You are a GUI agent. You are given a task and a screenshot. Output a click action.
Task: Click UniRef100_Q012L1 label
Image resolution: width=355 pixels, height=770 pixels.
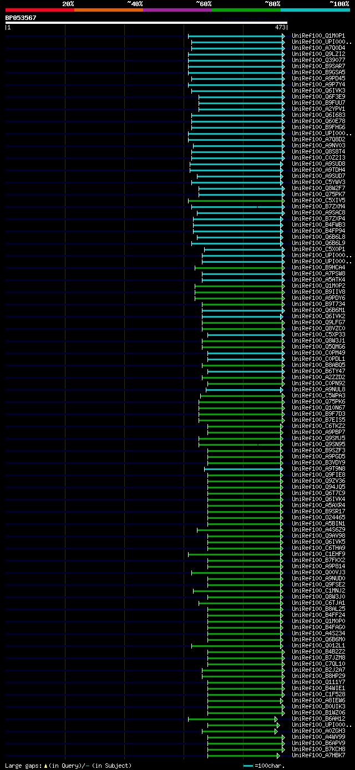pos(318,646)
